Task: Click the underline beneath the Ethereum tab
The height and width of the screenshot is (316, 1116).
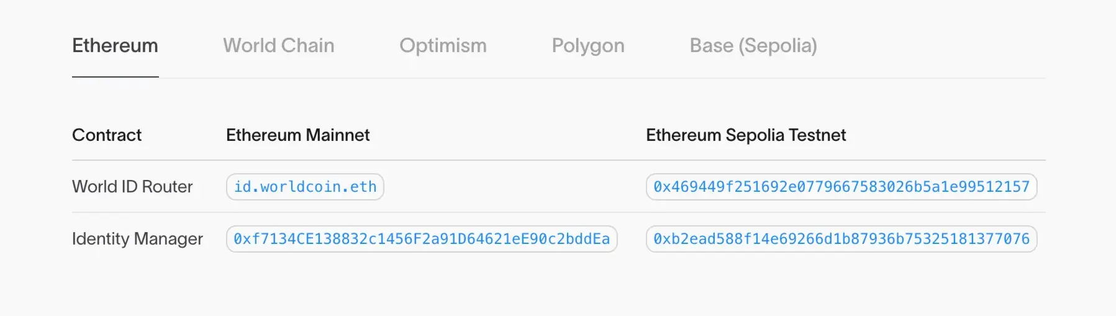Action: (116, 77)
